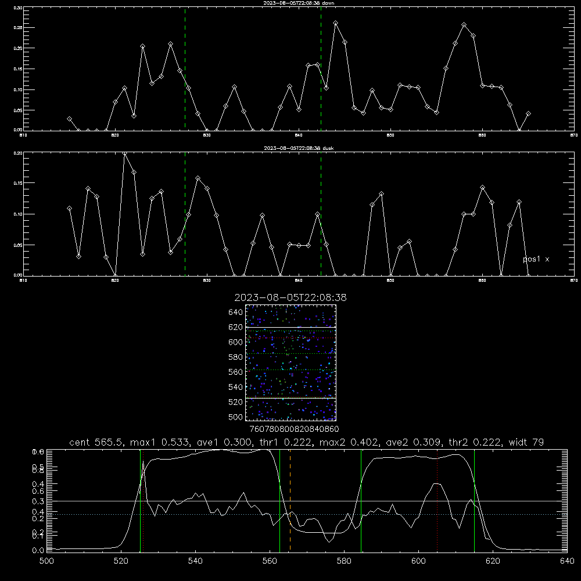
Task: Click the orange dashed center line in bottom plot
Action: click(x=290, y=500)
